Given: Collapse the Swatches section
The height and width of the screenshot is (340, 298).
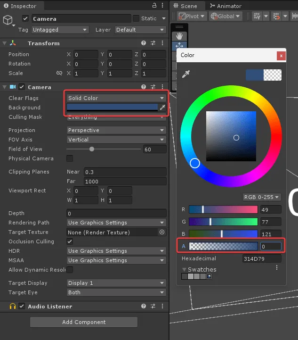Looking at the screenshot, I should (x=184, y=270).
